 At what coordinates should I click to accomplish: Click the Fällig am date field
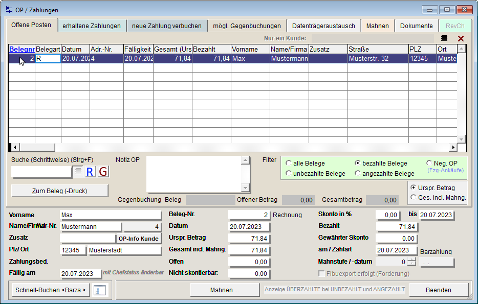80,273
